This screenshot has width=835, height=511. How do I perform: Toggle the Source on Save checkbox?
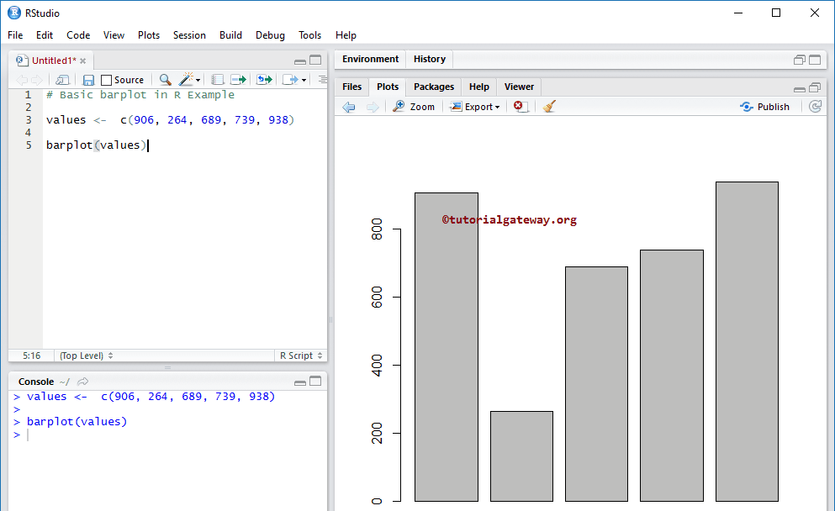point(105,79)
